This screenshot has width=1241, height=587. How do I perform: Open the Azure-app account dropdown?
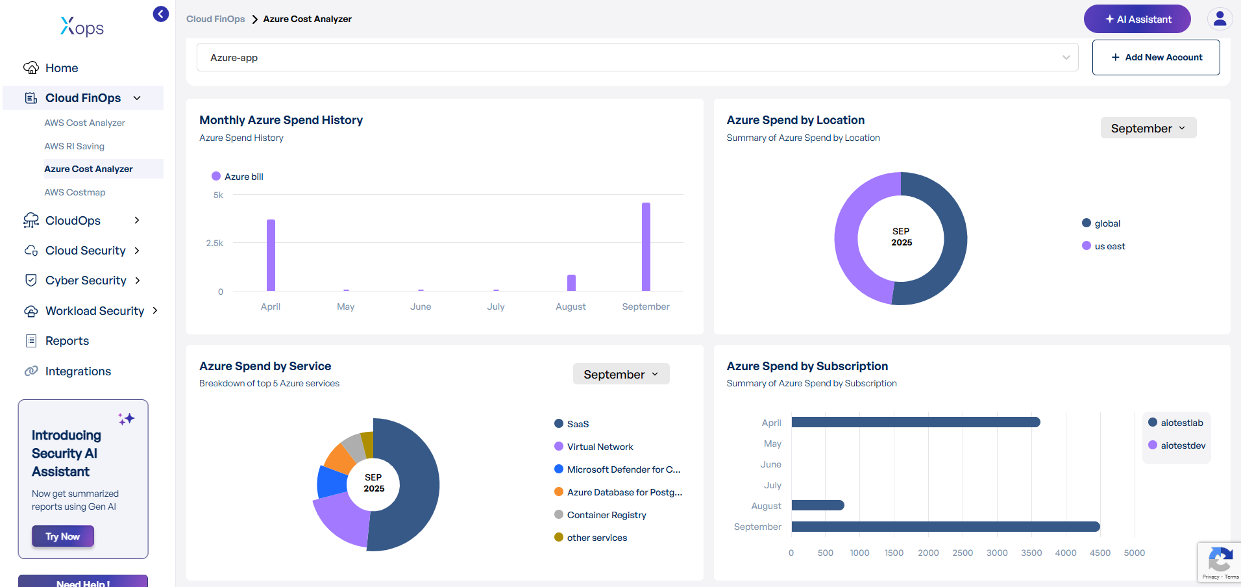tap(637, 58)
